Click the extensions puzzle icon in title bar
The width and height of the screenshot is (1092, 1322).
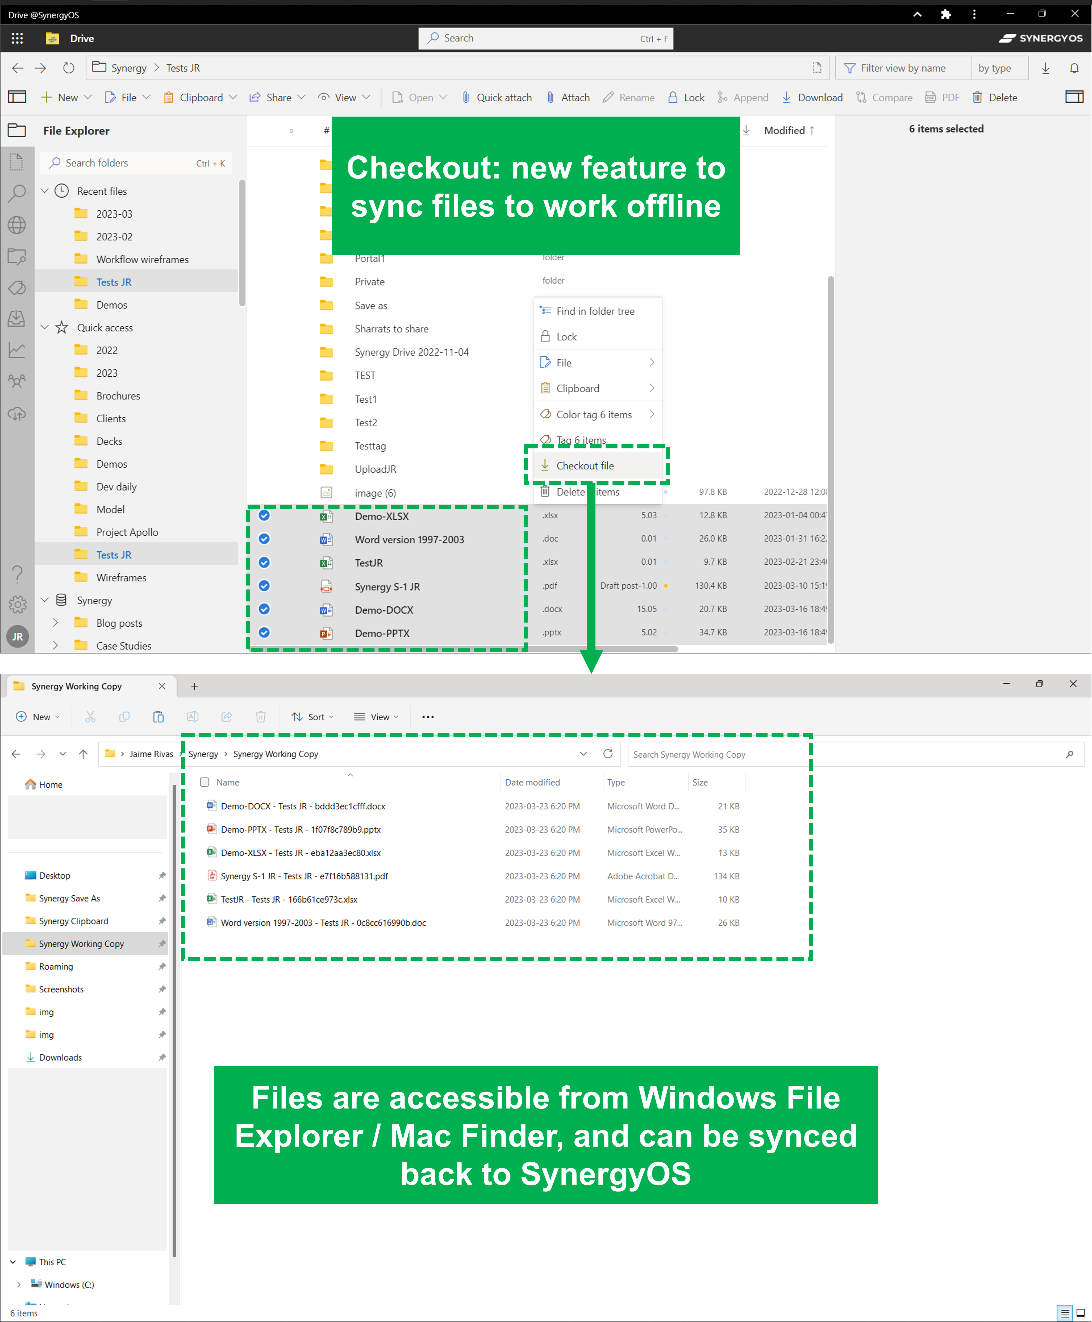[945, 14]
